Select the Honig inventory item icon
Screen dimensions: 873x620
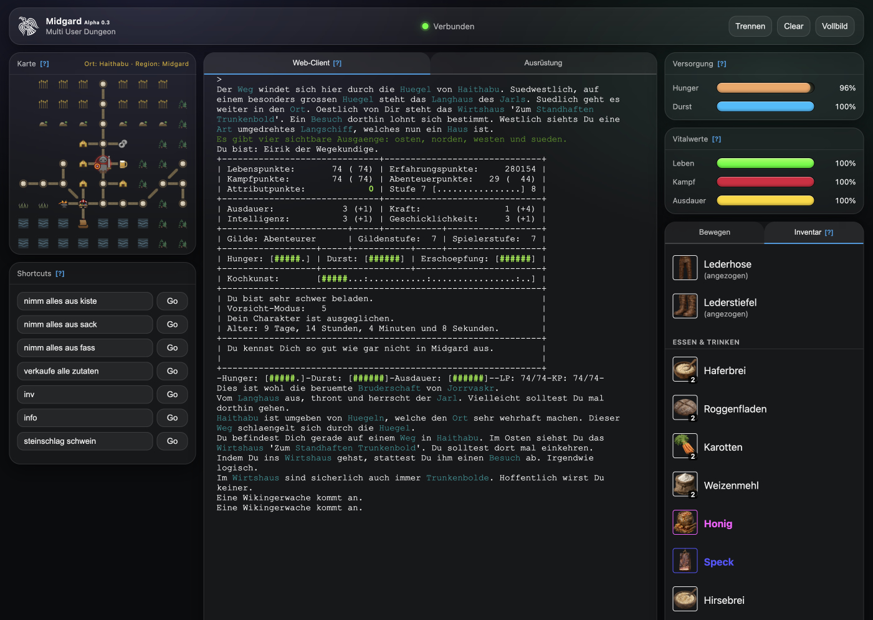(x=685, y=523)
